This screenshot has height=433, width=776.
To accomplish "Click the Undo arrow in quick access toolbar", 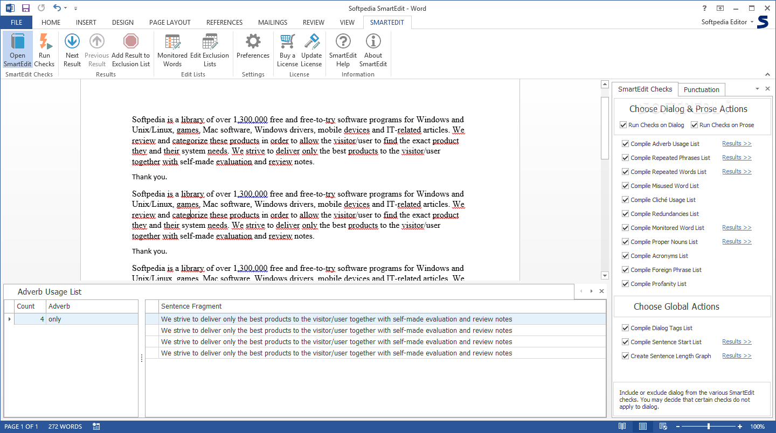I will click(x=57, y=8).
